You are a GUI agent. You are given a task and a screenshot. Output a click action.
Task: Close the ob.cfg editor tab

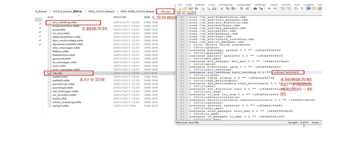[x=193, y=13]
